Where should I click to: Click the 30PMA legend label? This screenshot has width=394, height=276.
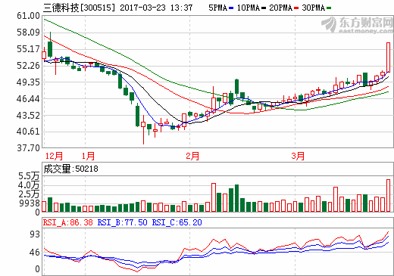(314, 8)
